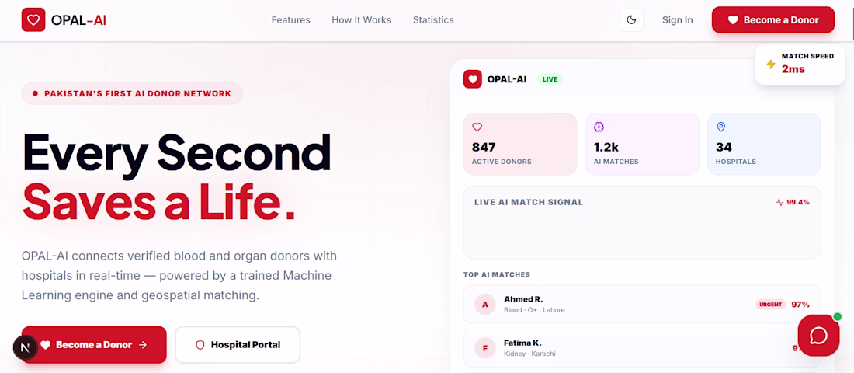Click the Sign In link

[678, 20]
